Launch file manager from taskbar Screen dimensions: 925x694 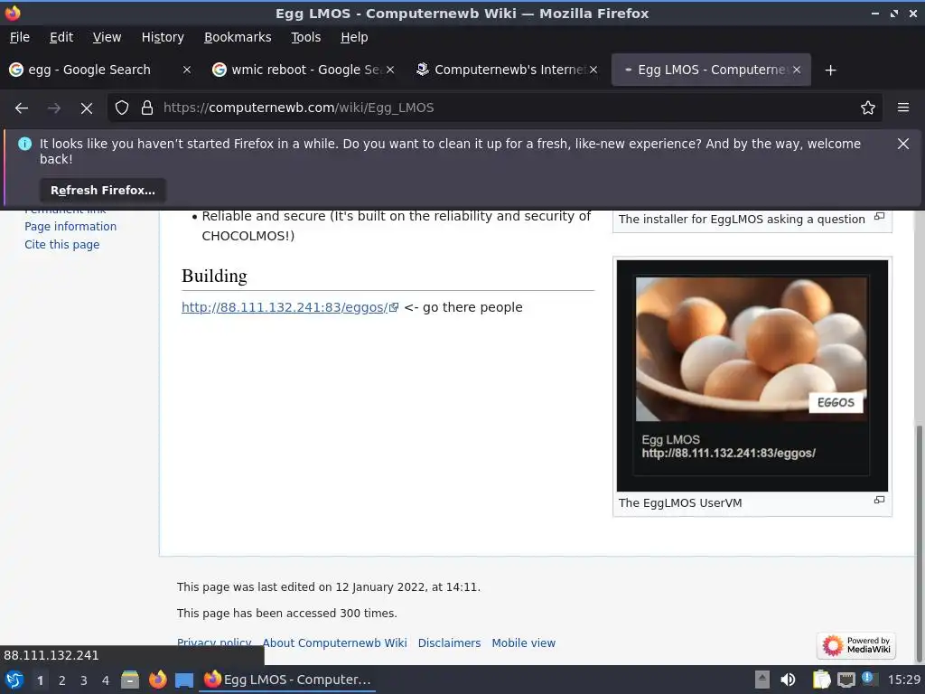click(x=130, y=680)
